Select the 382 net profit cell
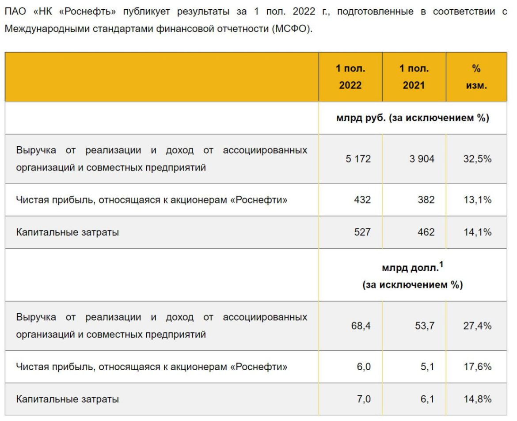Image resolution: width=517 pixels, height=421 pixels. [x=426, y=200]
